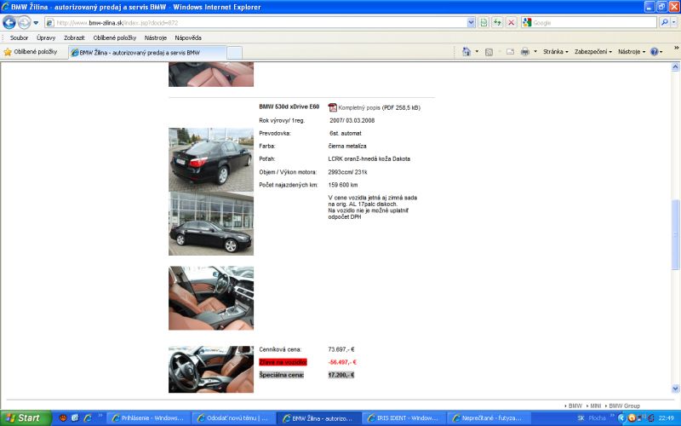Click the BMW Group footer link
Viewport: 681px width, 426px height.
click(624, 406)
